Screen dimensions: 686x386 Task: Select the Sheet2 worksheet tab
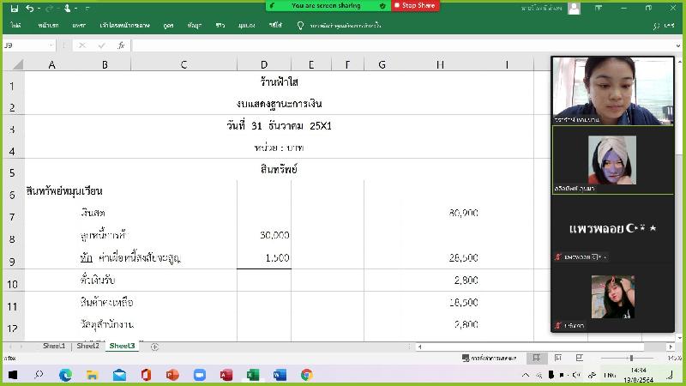click(87, 347)
